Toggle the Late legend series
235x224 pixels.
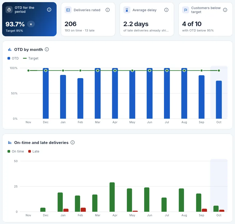click(34, 151)
